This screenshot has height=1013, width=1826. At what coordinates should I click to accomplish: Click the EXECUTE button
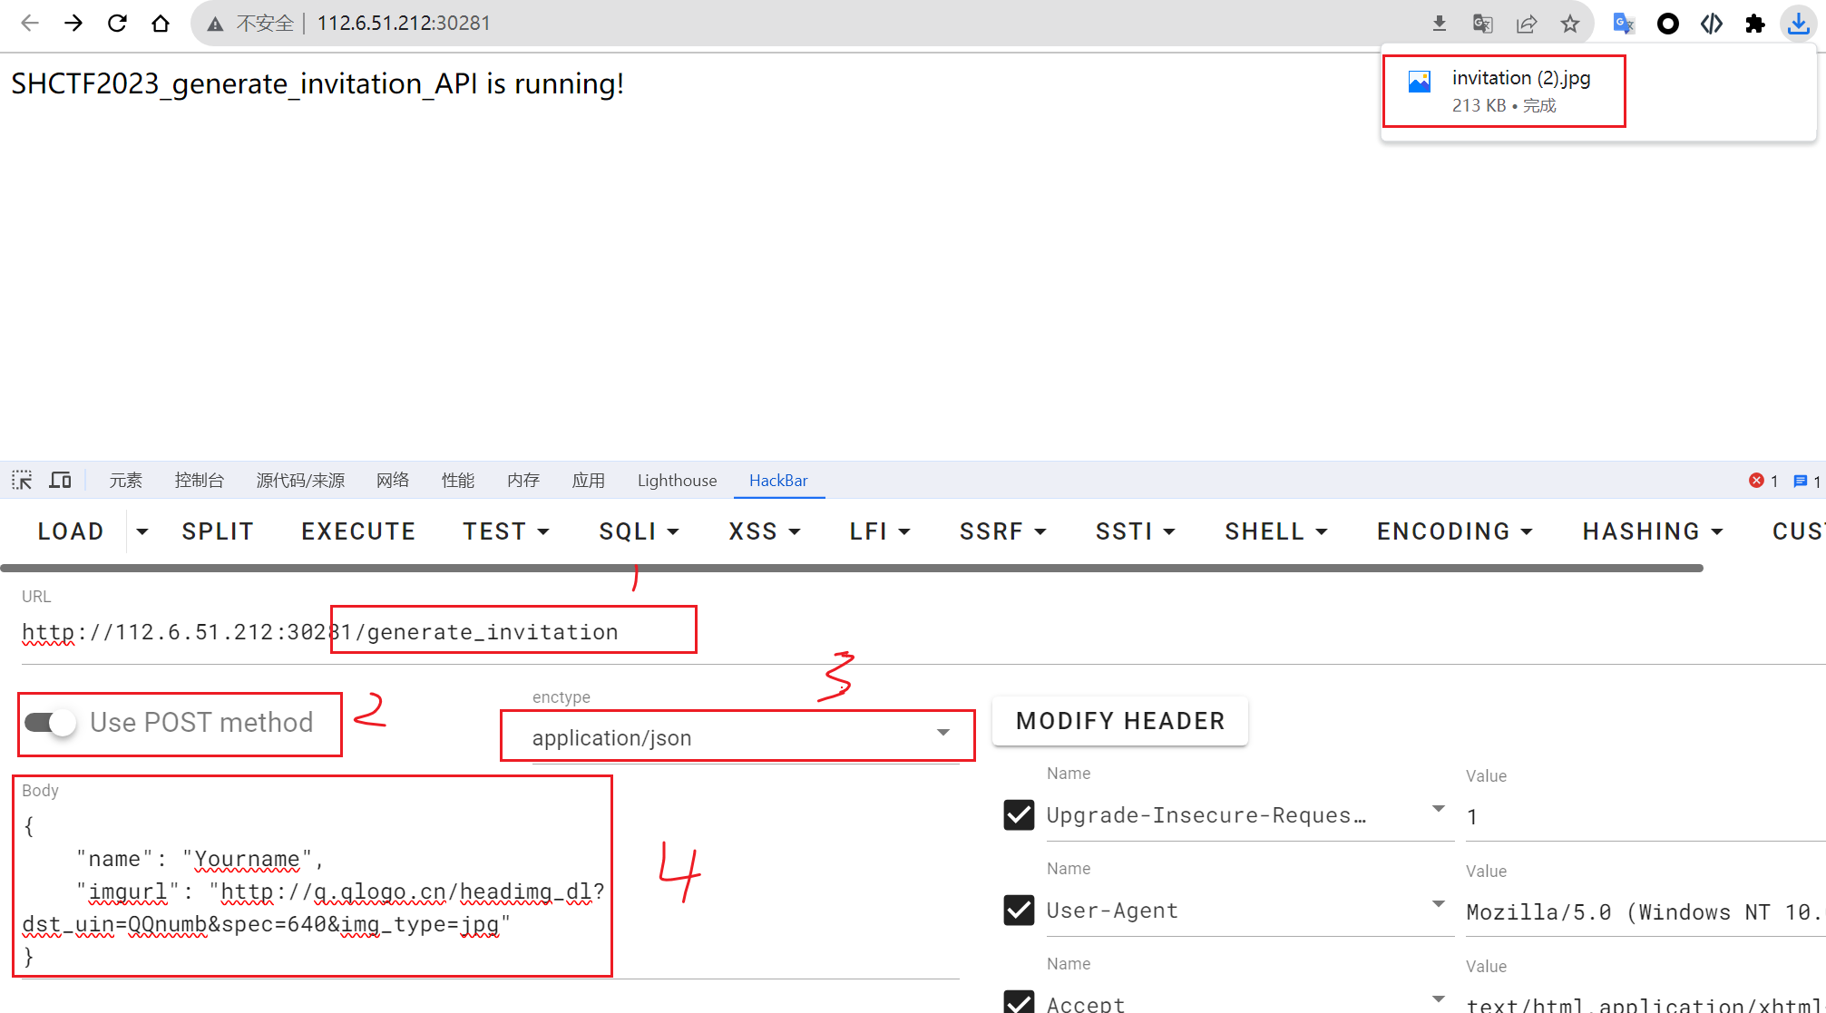click(358, 531)
